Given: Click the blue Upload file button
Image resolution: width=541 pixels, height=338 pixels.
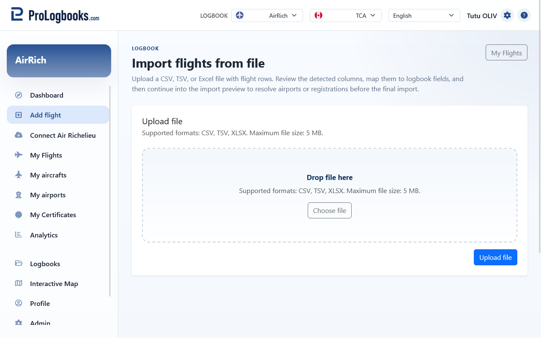Looking at the screenshot, I should point(495,257).
